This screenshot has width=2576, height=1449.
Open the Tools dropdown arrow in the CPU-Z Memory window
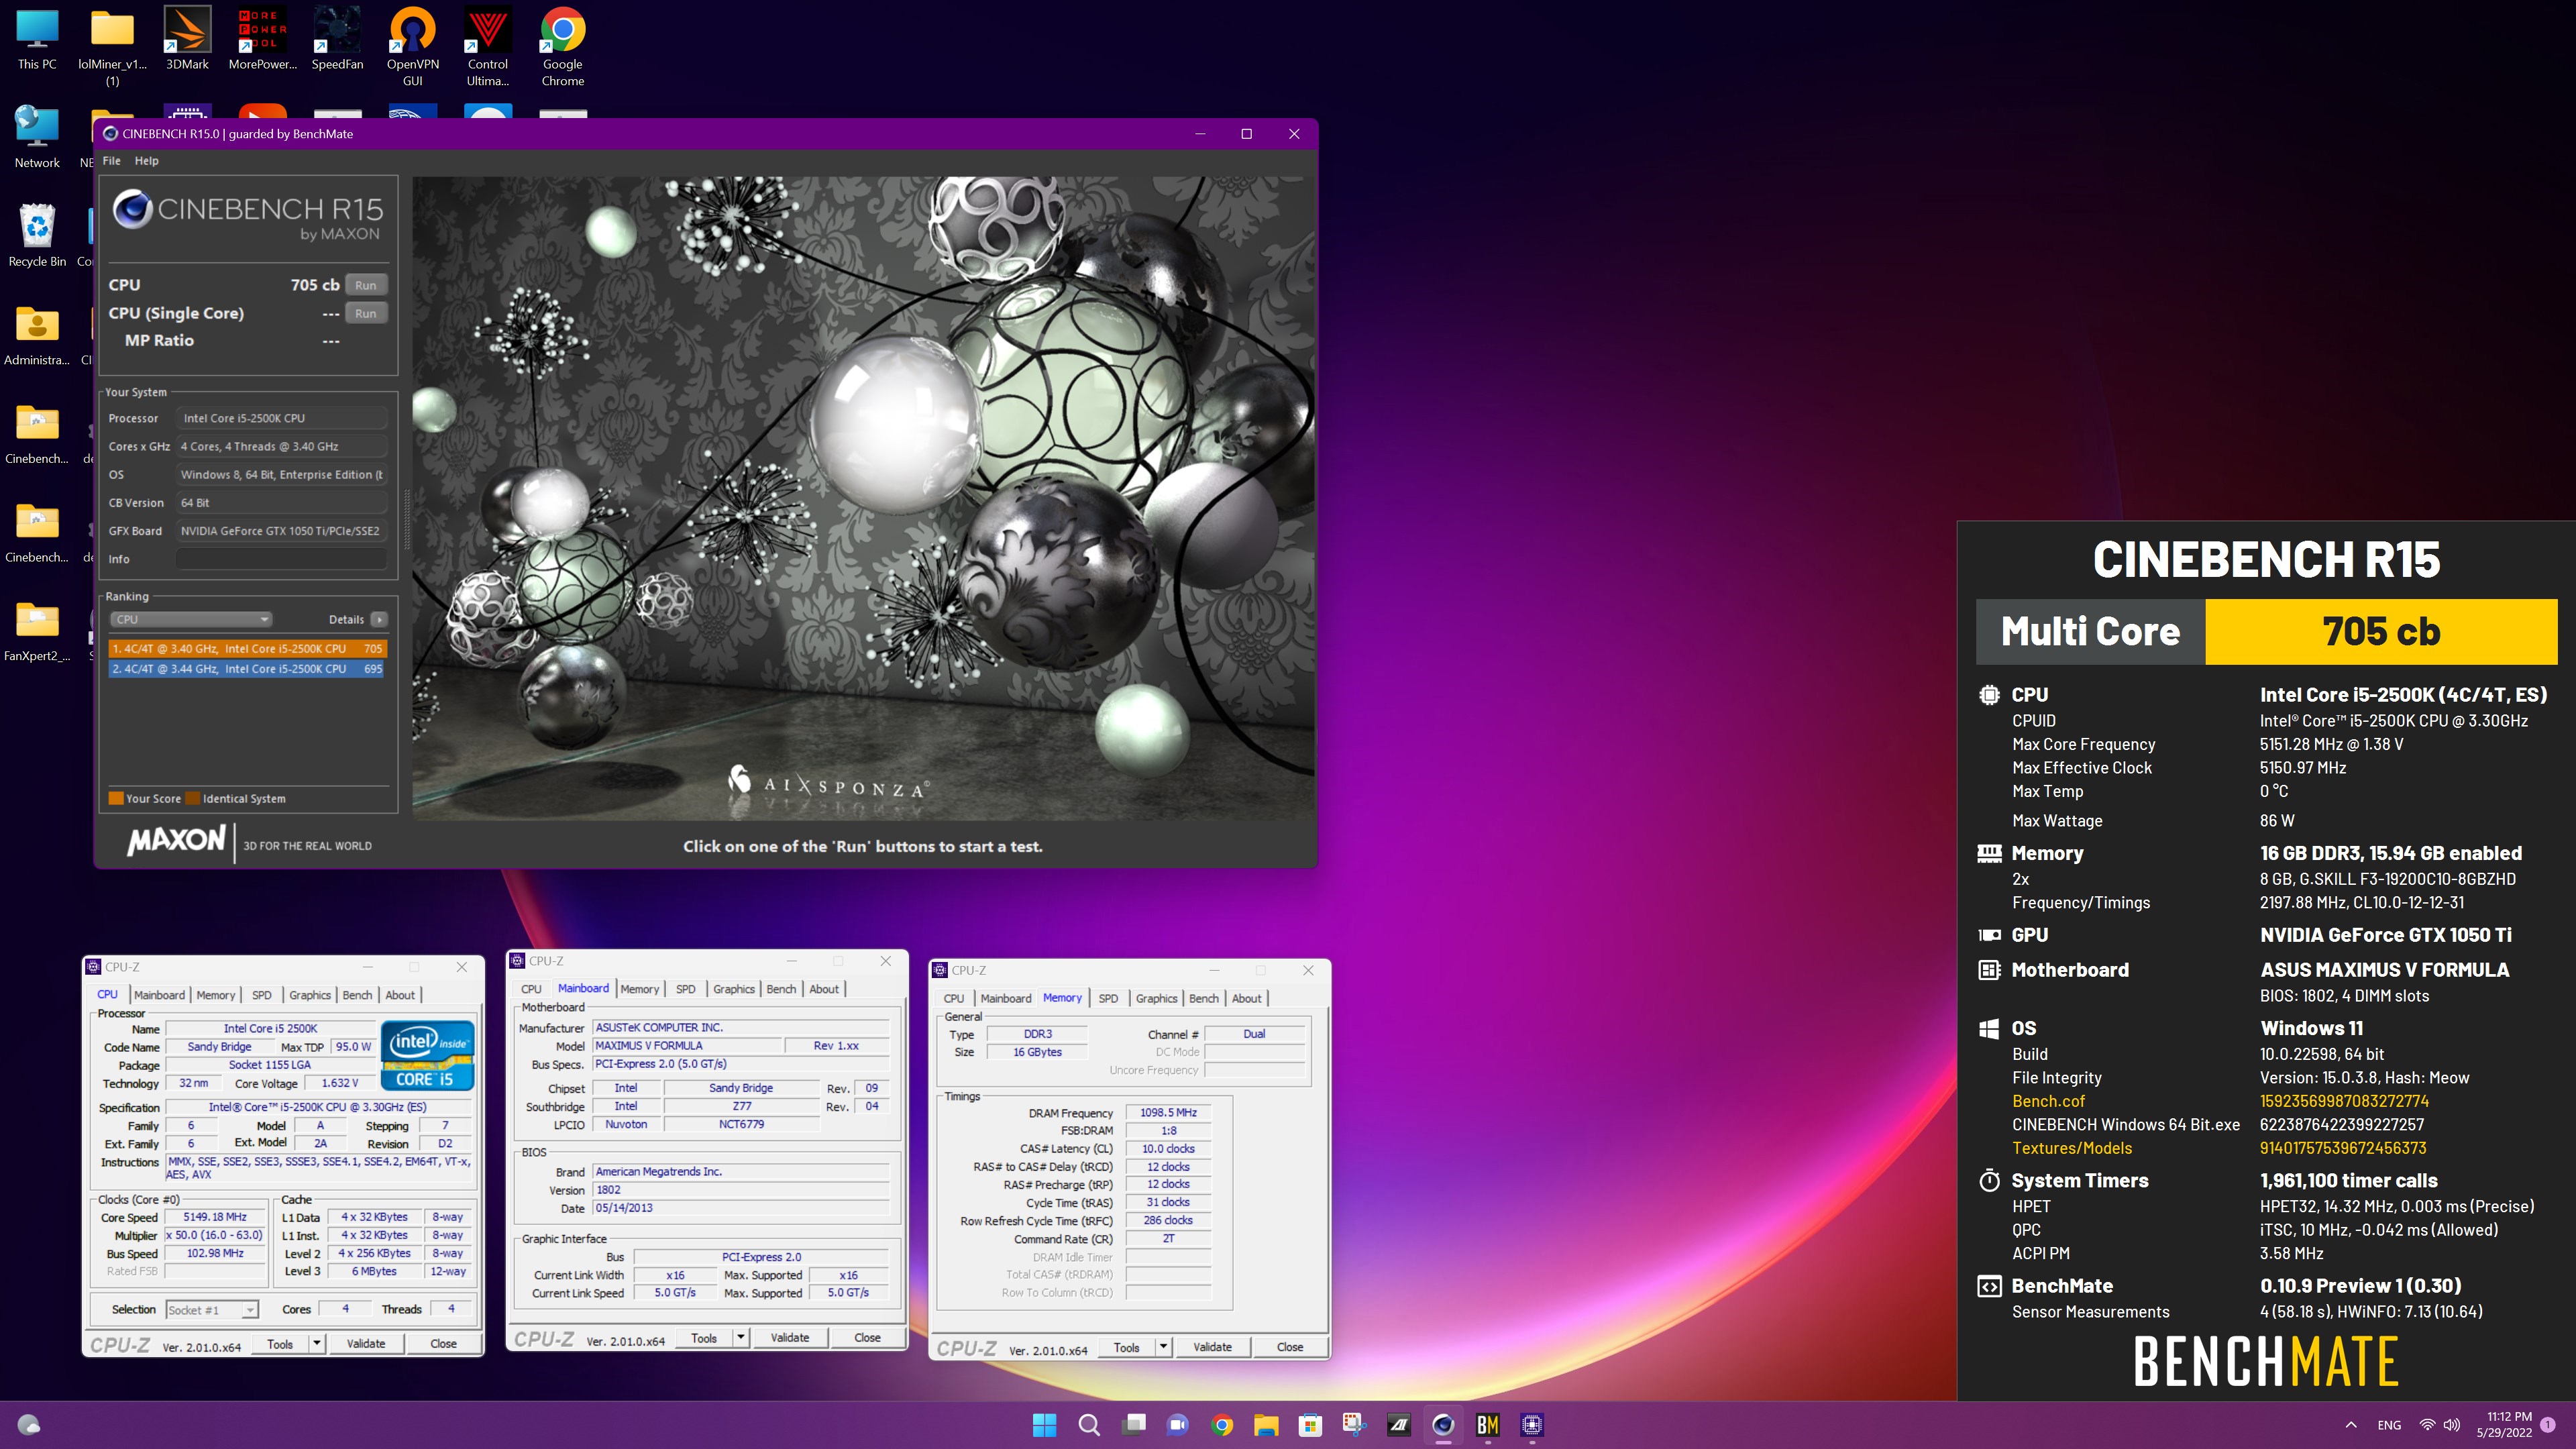1163,1346
